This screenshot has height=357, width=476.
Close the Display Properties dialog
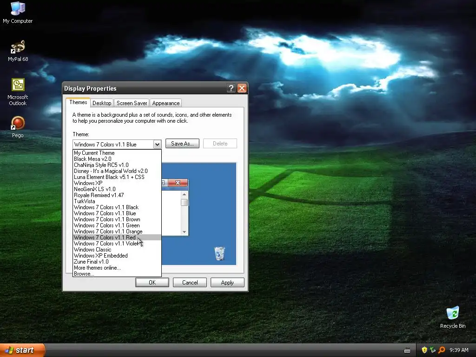point(242,88)
